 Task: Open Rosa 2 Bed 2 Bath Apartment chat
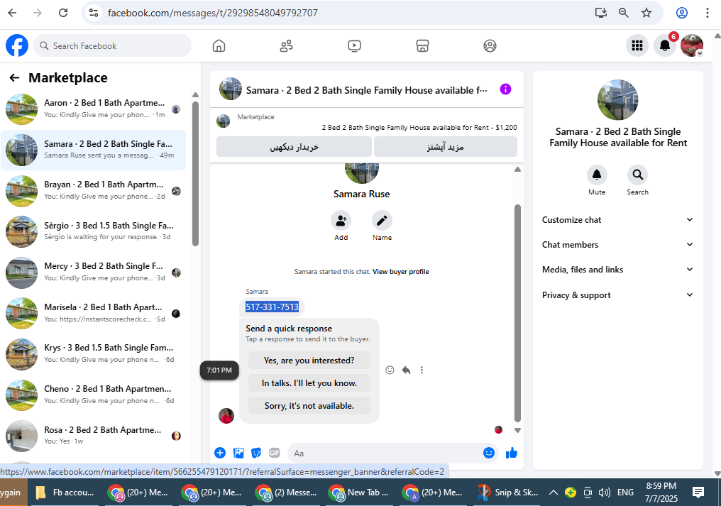click(94, 436)
